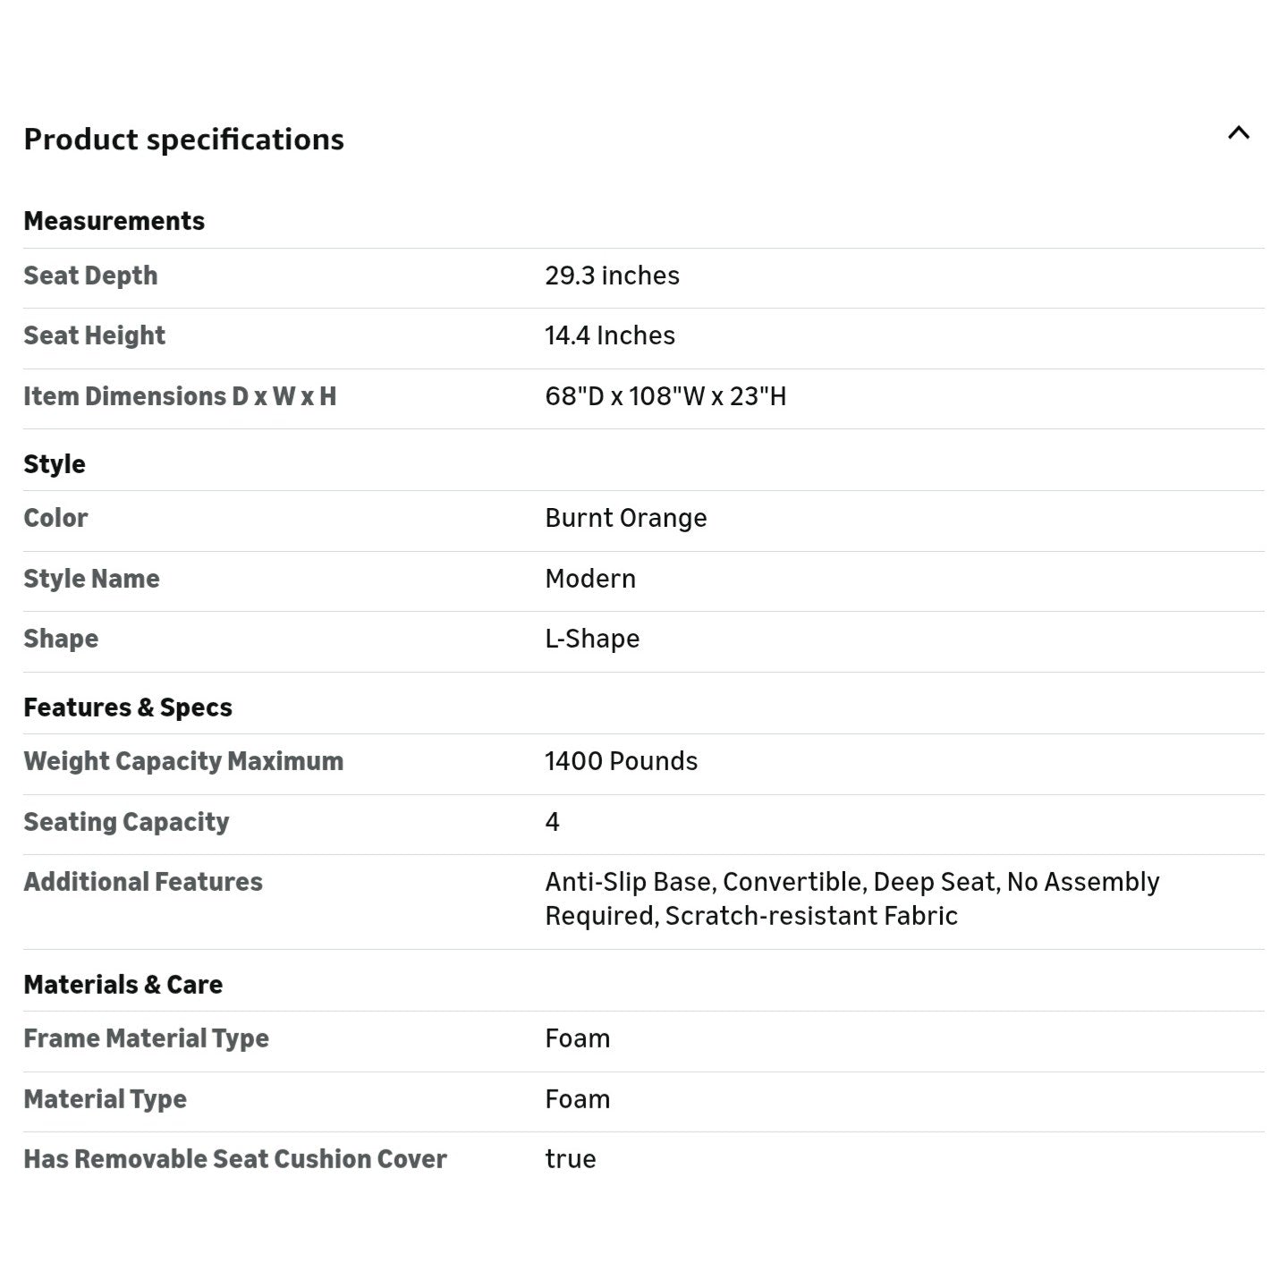
Task: Select the 1400 Pounds weight value
Action: pyautogui.click(x=621, y=761)
